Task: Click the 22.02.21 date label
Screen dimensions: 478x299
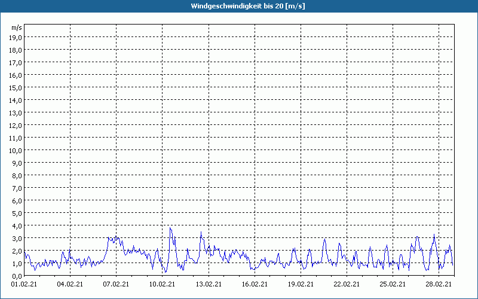Action: pos(347,284)
